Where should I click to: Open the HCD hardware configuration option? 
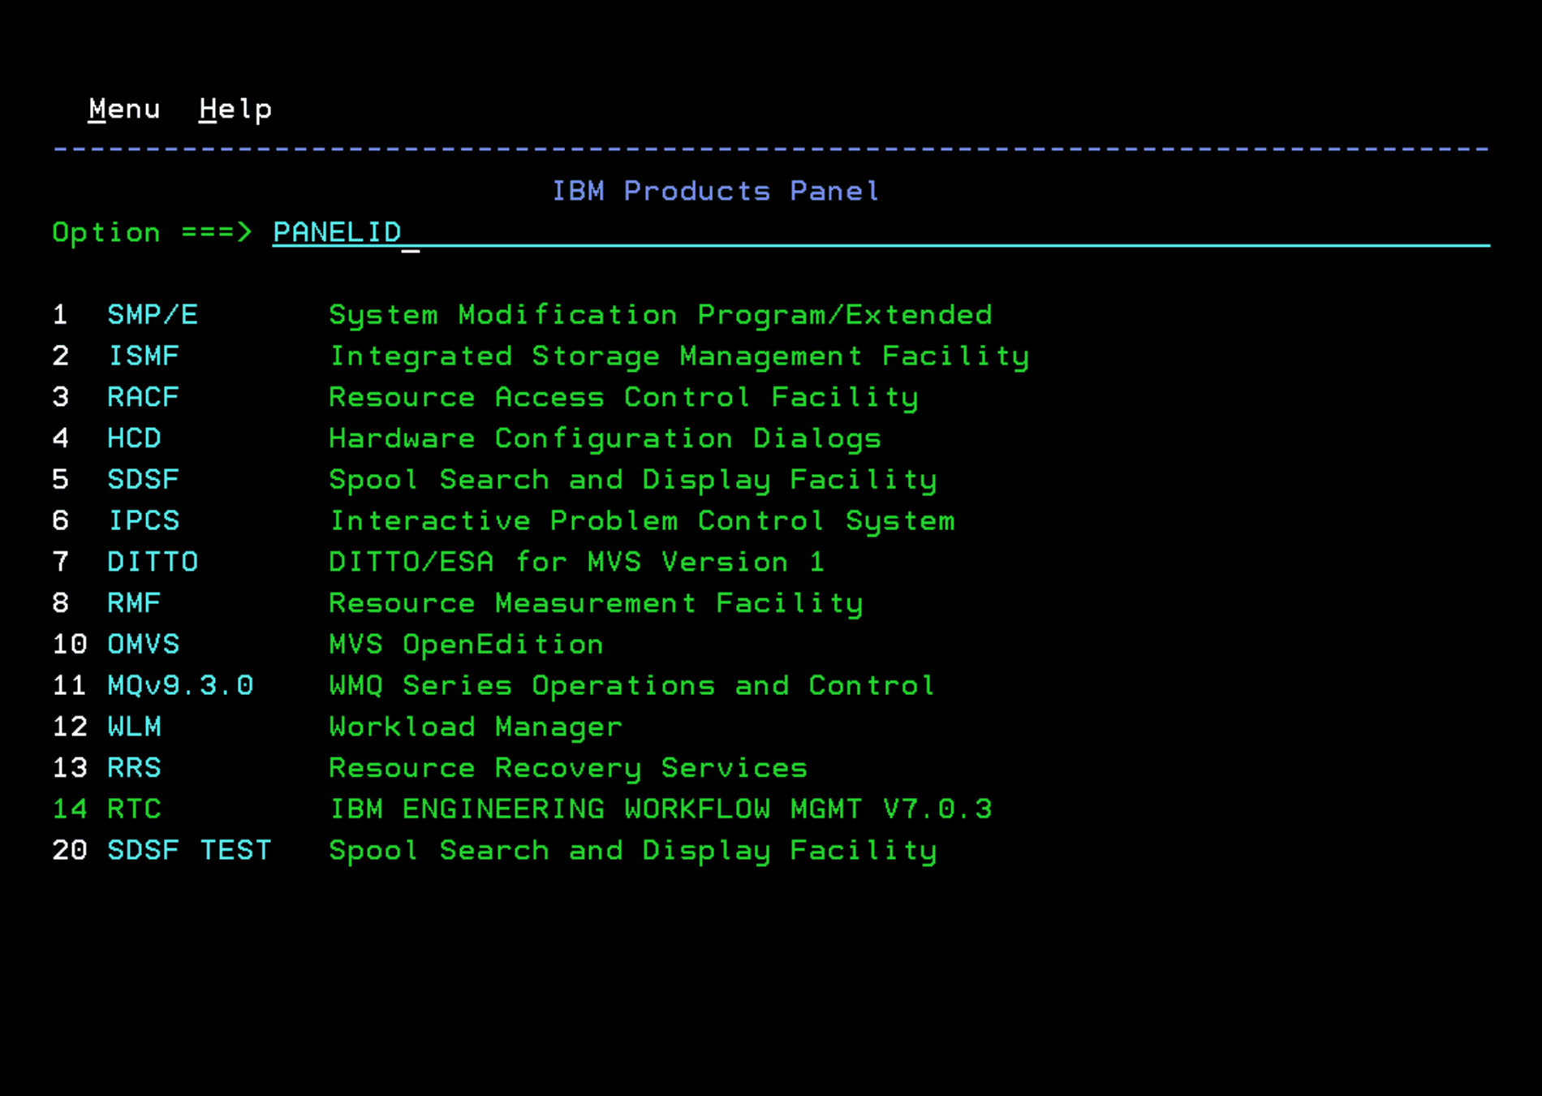click(134, 438)
